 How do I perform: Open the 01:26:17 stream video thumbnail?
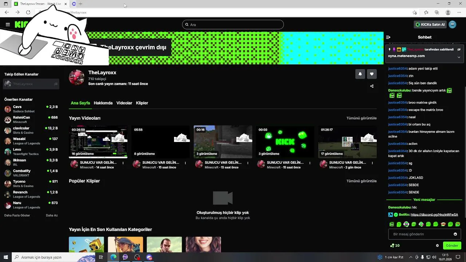click(347, 142)
